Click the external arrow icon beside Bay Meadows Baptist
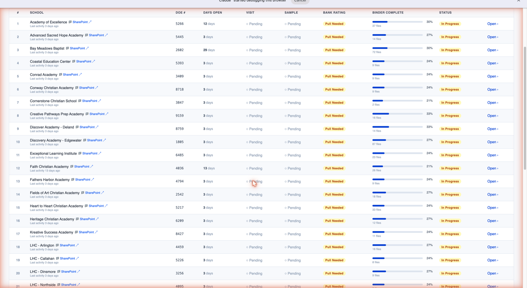Viewport: 527px width, 288px height. pos(87,48)
